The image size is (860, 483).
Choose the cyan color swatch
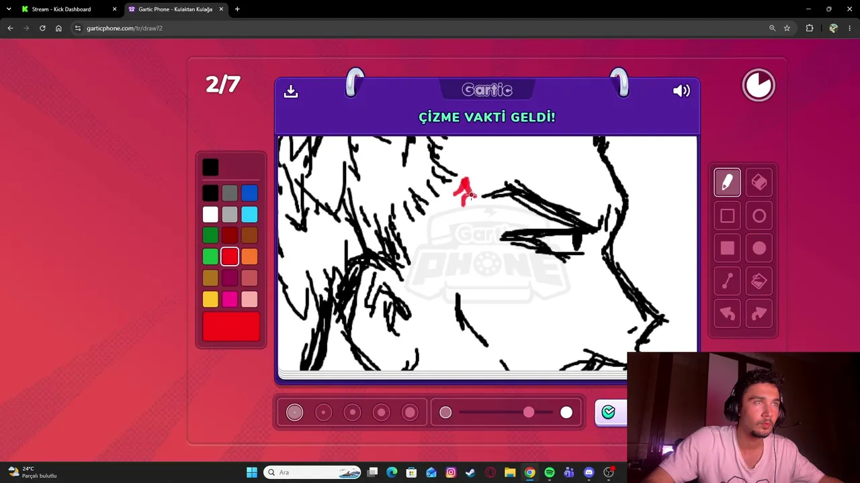(249, 215)
